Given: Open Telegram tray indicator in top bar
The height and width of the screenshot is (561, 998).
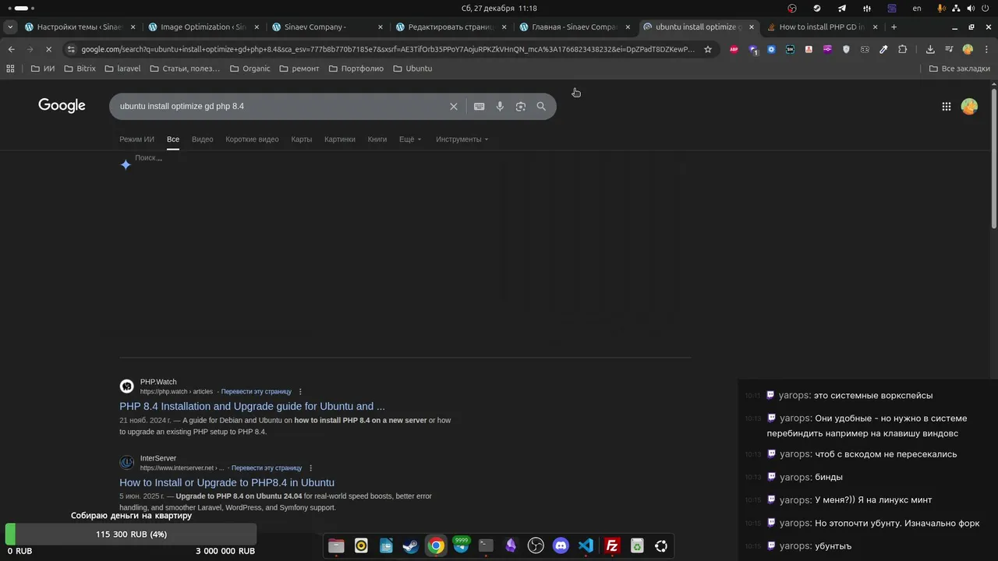Looking at the screenshot, I should point(842,8).
